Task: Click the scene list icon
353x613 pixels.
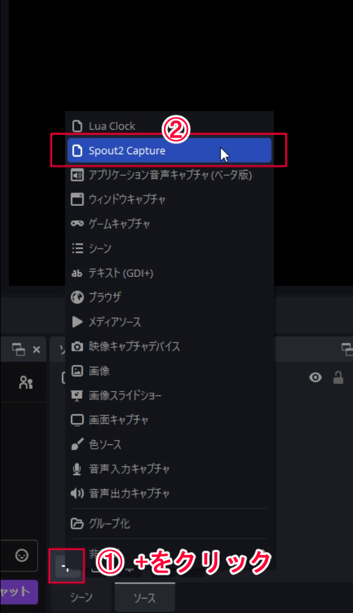Action: [x=77, y=248]
